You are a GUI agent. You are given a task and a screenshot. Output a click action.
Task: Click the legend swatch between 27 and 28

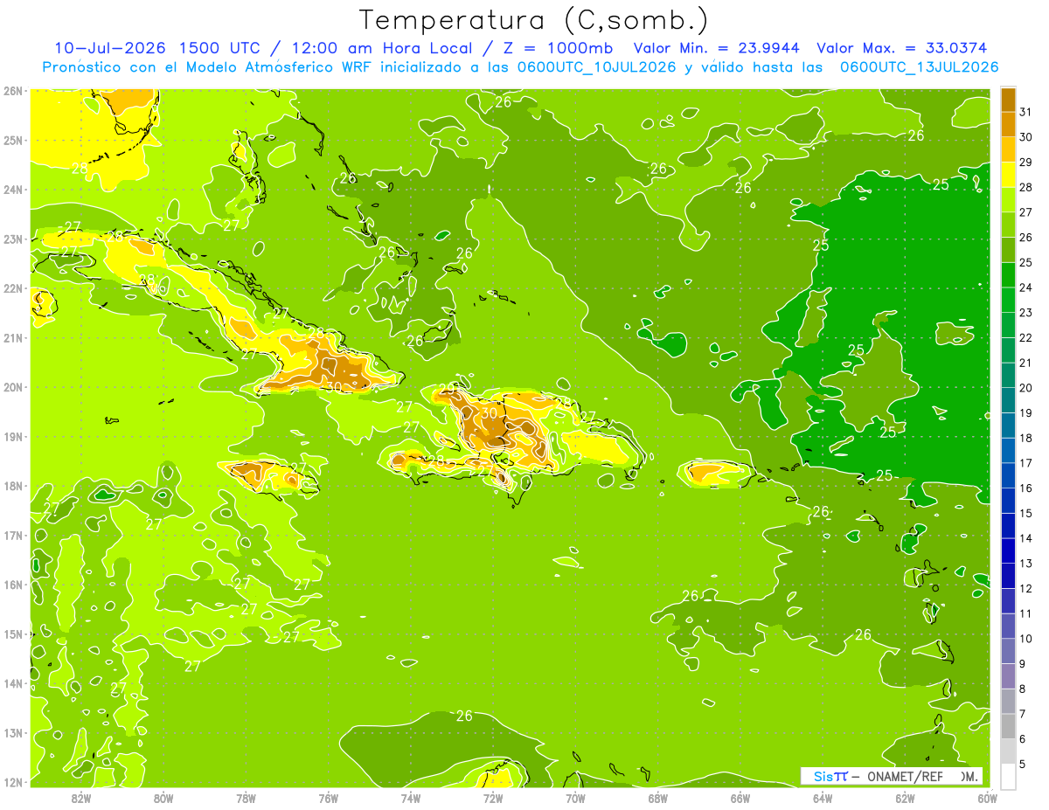click(1008, 199)
